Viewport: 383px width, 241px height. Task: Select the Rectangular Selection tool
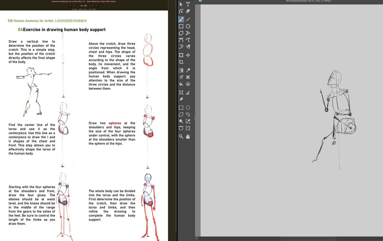click(181, 108)
